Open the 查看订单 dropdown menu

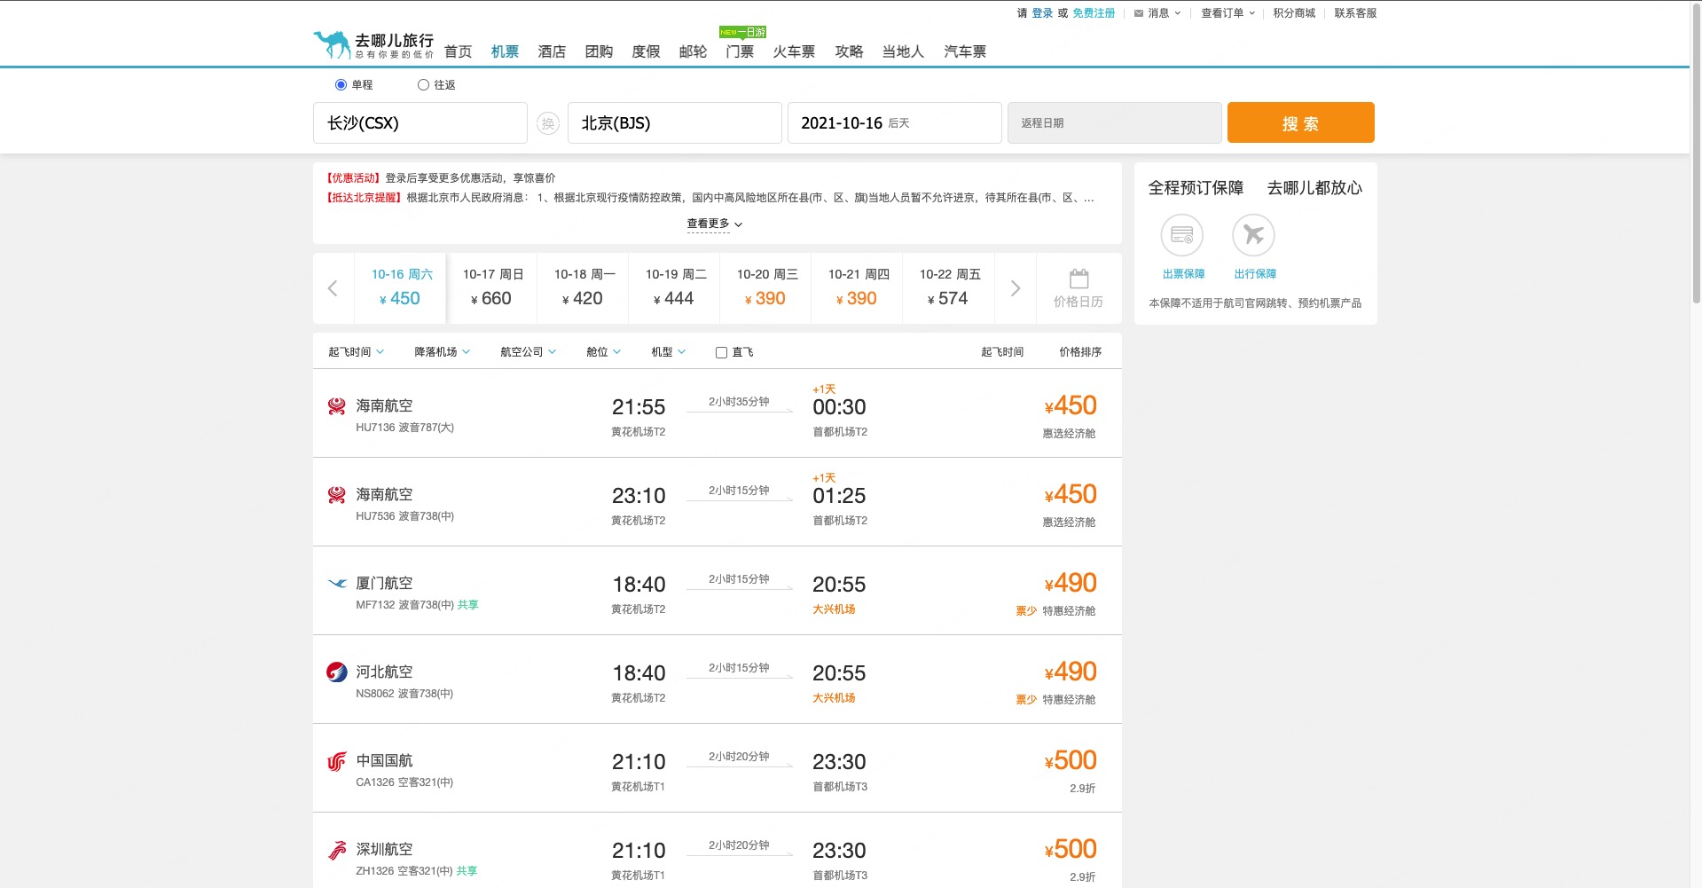[x=1227, y=13]
